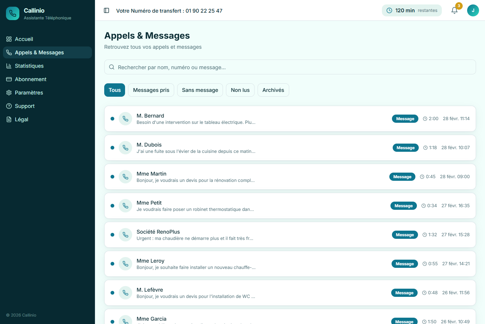Open Statistiques from the sidebar
The image size is (485, 324).
pos(29,66)
